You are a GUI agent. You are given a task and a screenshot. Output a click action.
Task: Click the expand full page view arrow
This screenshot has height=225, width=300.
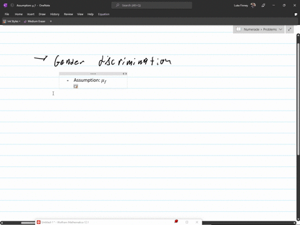pos(289,29)
